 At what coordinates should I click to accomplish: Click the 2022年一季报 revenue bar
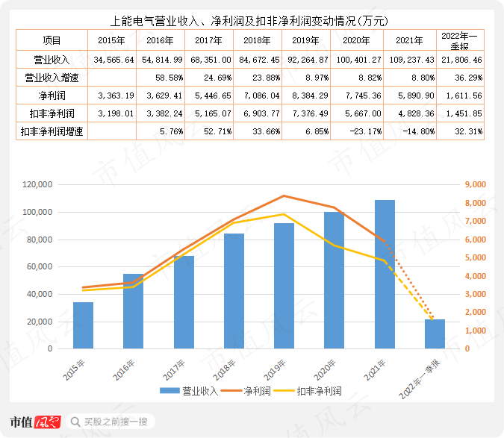click(x=435, y=334)
